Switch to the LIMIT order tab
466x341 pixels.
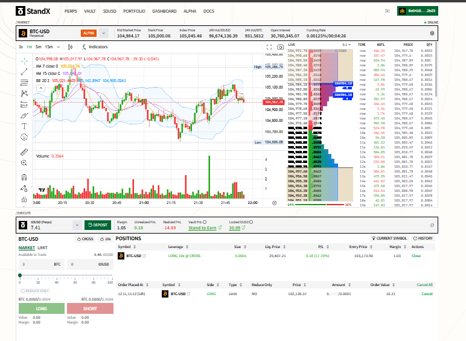(42, 247)
